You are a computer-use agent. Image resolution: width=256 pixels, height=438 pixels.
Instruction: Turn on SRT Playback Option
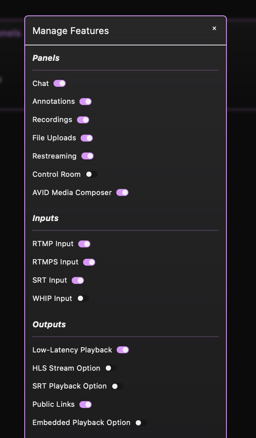(117, 386)
